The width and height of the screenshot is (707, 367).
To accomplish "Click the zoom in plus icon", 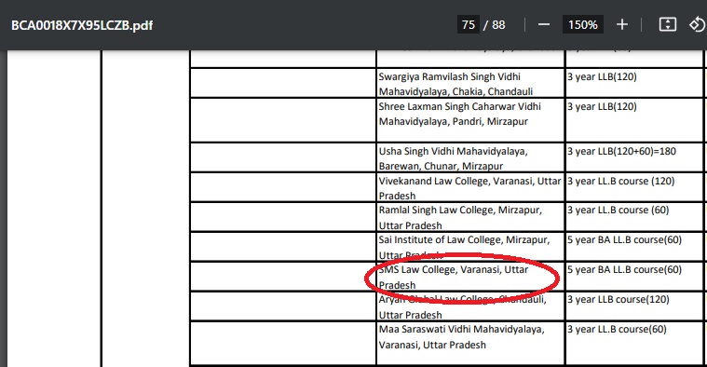I will tap(622, 24).
